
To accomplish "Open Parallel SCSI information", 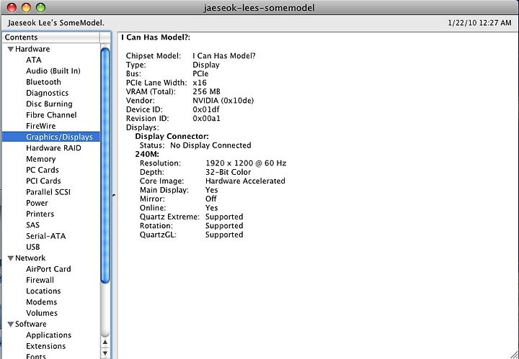I will [48, 192].
